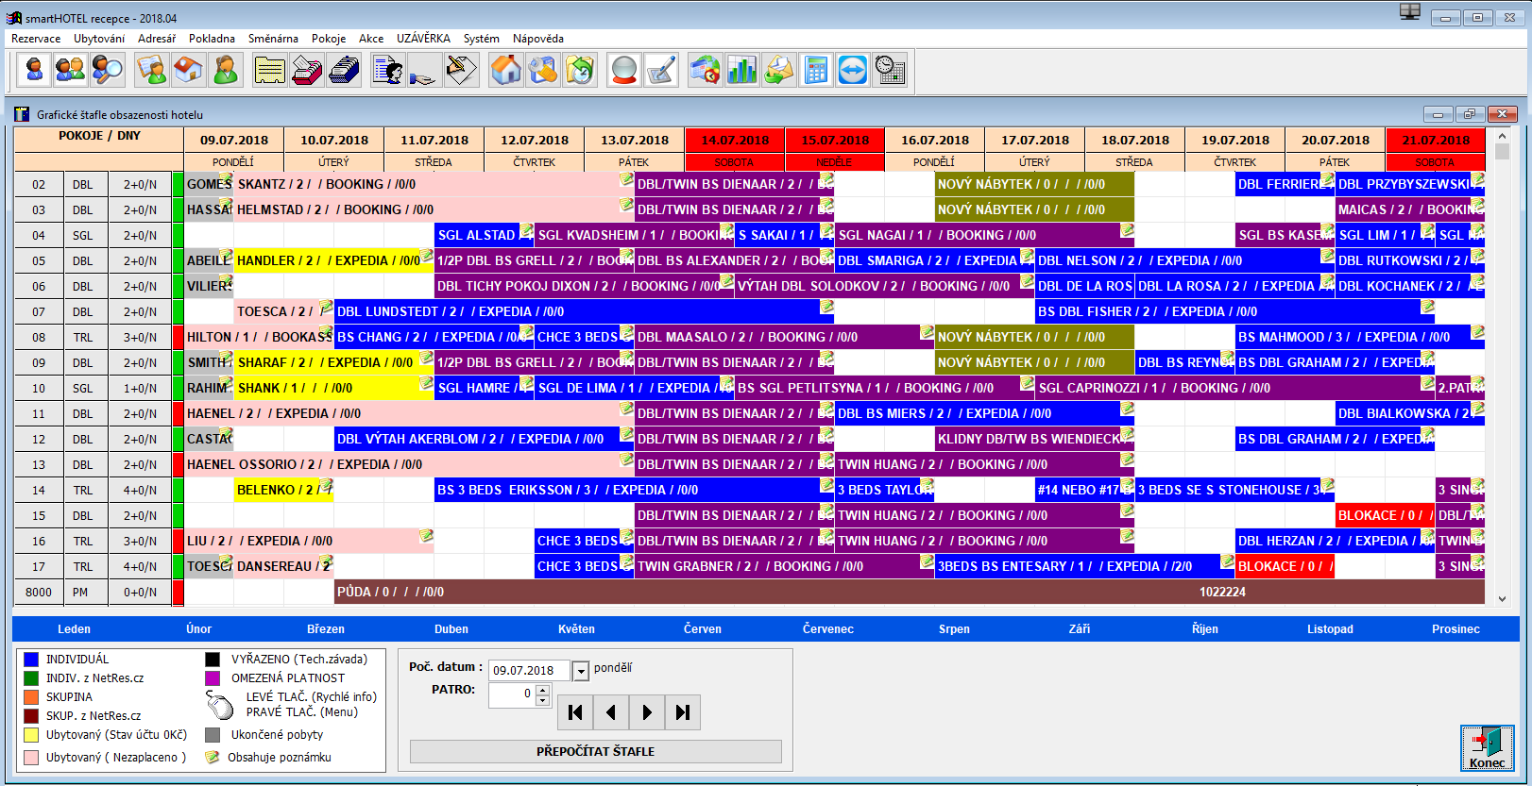Click the blue INDIVIDUÁL legend swatch

coord(31,660)
